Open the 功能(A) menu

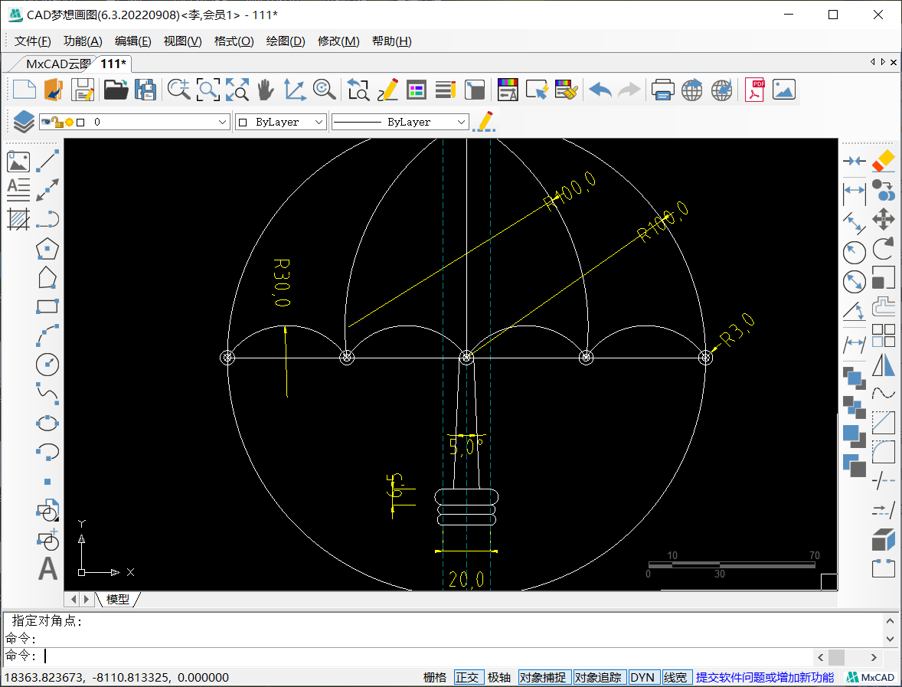83,41
